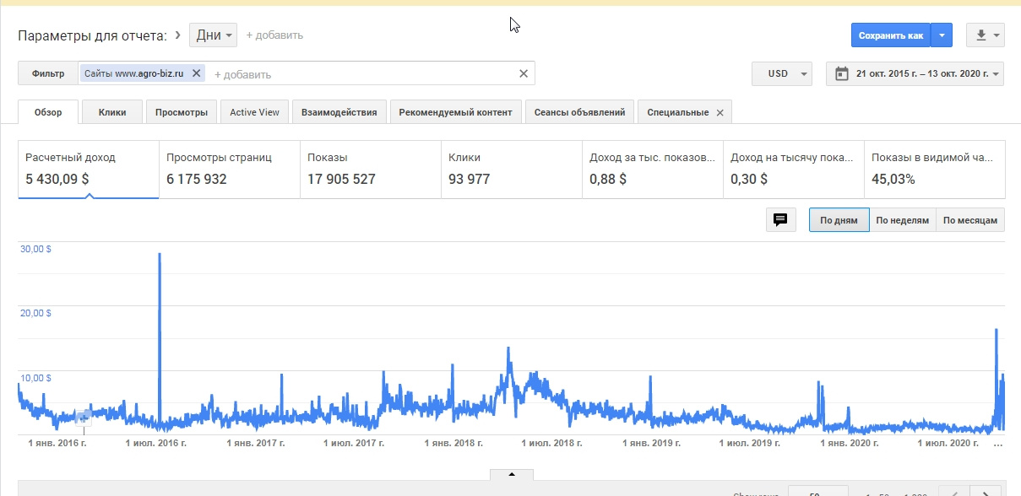Screen dimensions: 1021x496
Task: Click the 'Сохранить как' button
Action: 891,35
